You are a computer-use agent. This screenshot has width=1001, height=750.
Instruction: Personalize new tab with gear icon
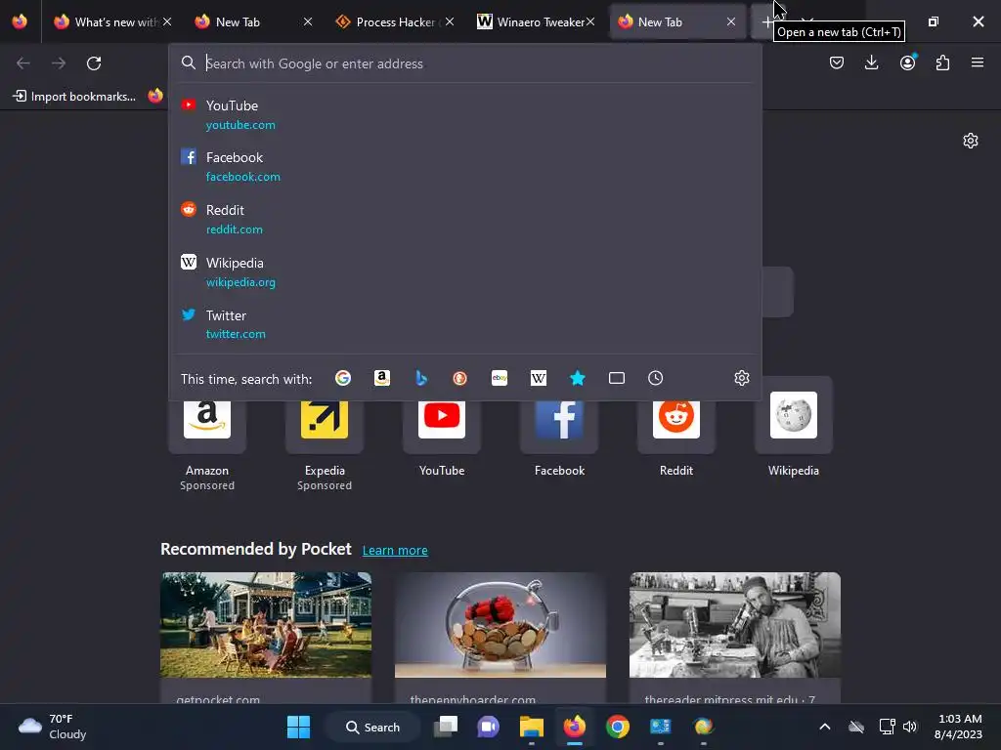(971, 141)
